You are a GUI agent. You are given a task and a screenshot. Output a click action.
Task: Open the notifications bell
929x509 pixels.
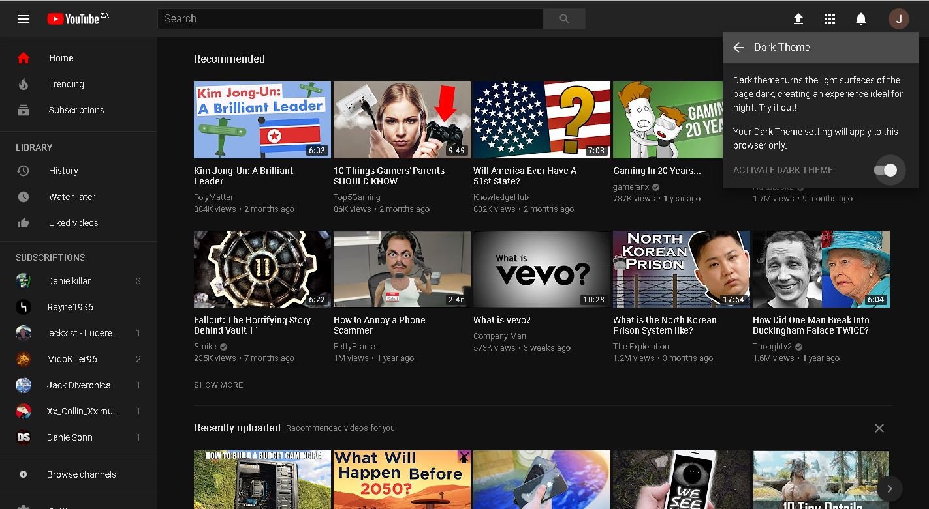861,19
